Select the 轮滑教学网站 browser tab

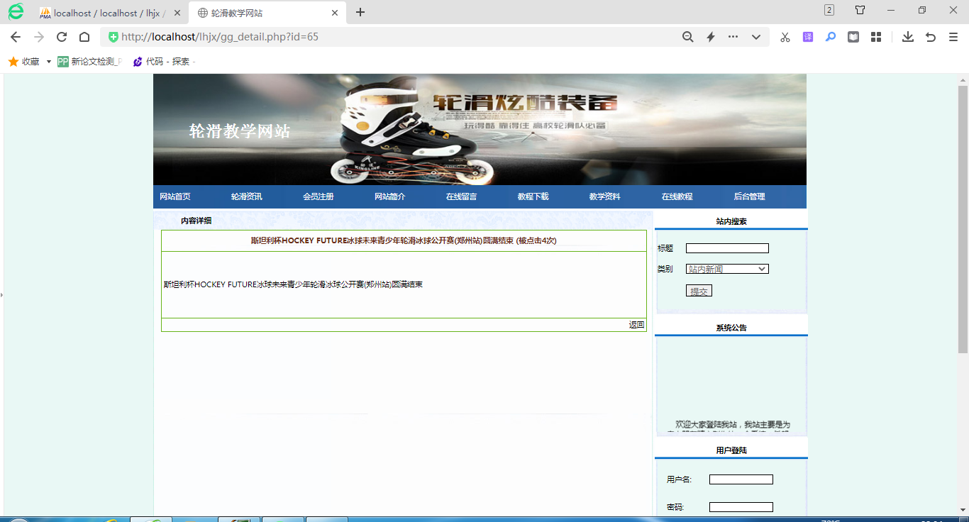point(268,13)
